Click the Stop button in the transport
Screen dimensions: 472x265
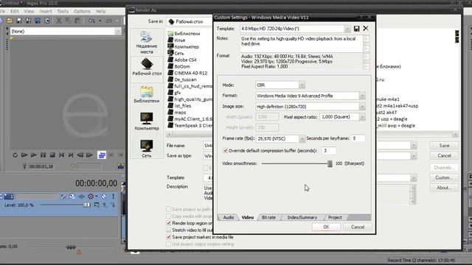[52, 155]
